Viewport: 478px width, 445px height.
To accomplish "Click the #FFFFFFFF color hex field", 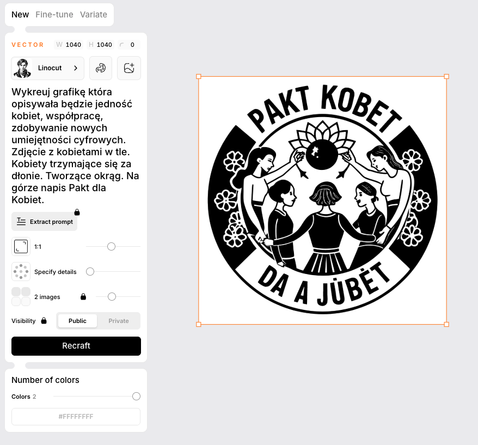I will (x=76, y=416).
